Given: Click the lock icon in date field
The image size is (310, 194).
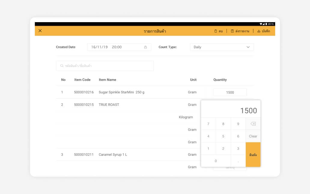Looking at the screenshot, I should [x=145, y=47].
